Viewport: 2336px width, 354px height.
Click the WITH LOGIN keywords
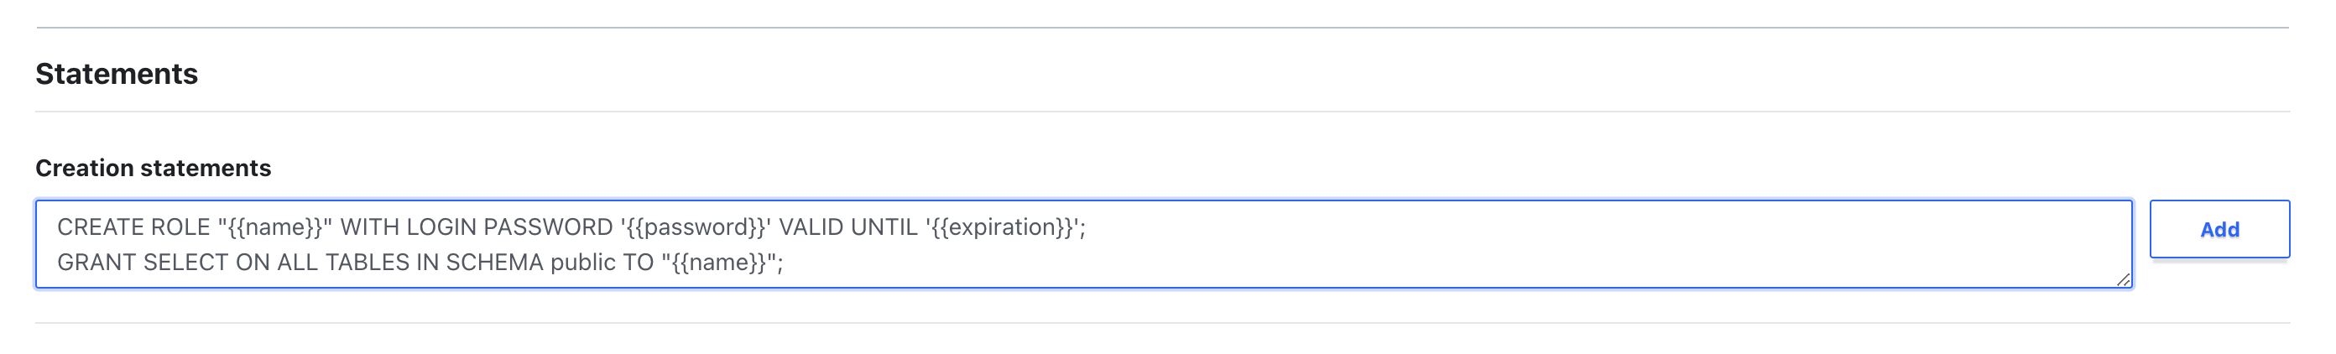(407, 227)
